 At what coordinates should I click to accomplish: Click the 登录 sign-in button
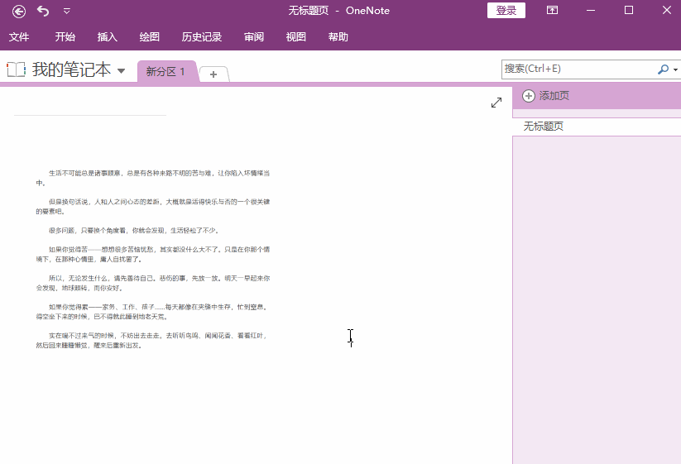[506, 11]
